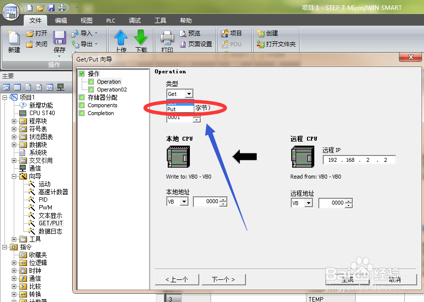Toggle the 存储器分配 checkbox
Viewport: 424px width, 302px height.
coord(82,97)
